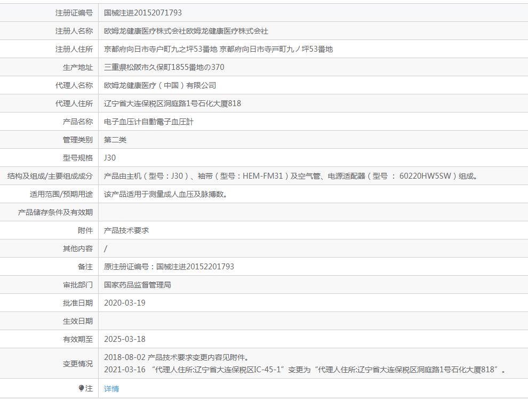
Task: Select agent name 欧姆龙健康医疗（中国）有限公司
Action: [160, 85]
